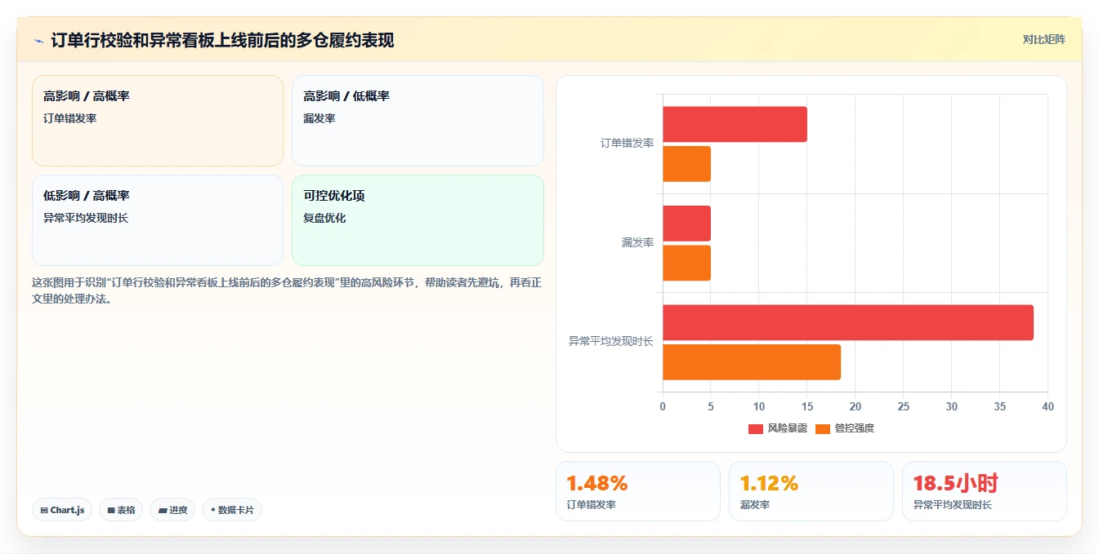Screen dimensions: 1099x554
Task: Click the x-axis tick value 40
Action: 1048,406
